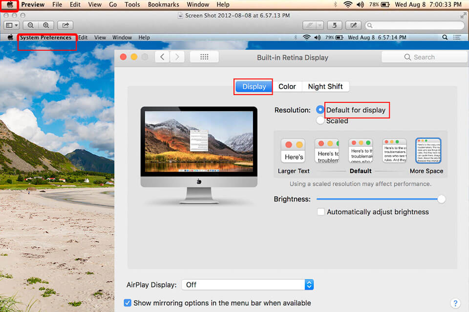Click the volume icon in the top menu bar
469x312 pixels.
point(360,4)
